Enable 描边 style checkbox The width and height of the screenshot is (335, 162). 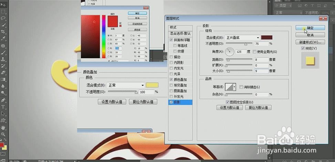[x=171, y=57]
